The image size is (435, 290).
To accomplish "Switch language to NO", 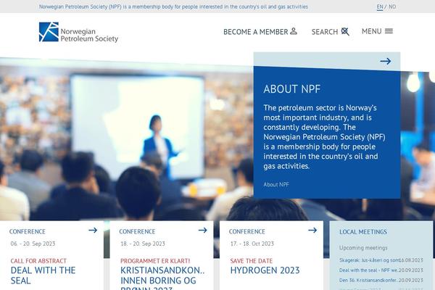I will (392, 7).
